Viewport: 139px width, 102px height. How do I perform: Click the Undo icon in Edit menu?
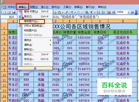point(20,11)
